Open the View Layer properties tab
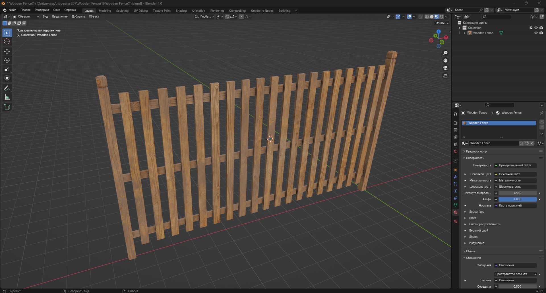546x293 pixels. pos(455,137)
